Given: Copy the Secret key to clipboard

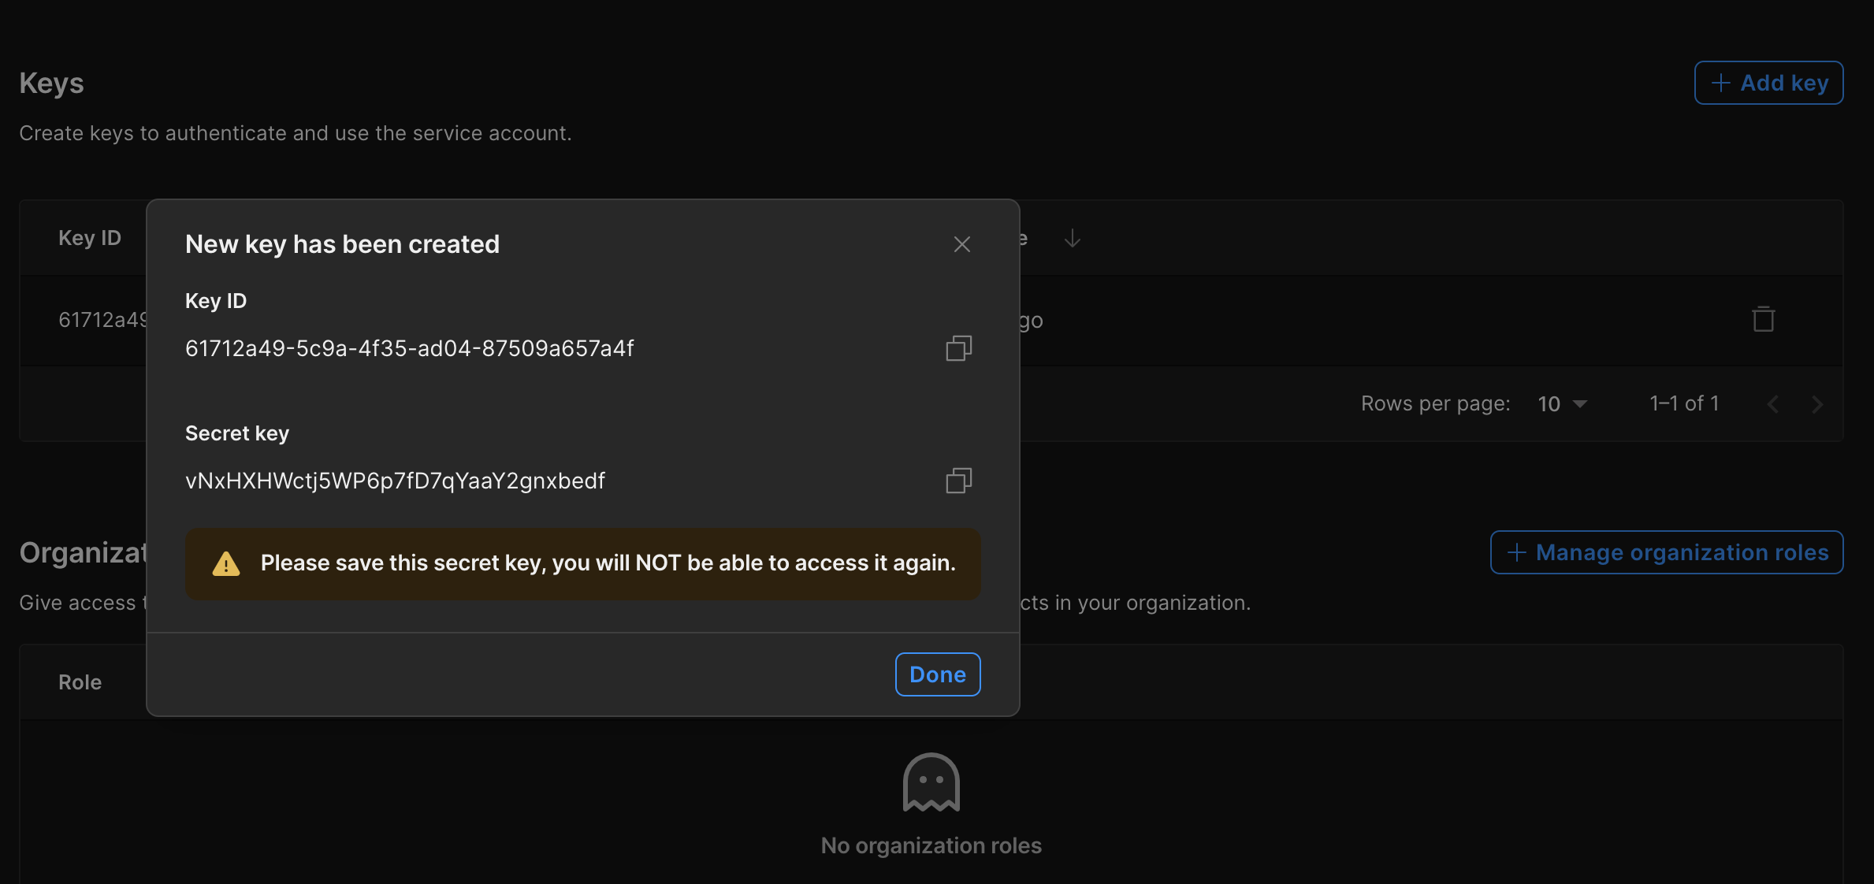Looking at the screenshot, I should [958, 481].
